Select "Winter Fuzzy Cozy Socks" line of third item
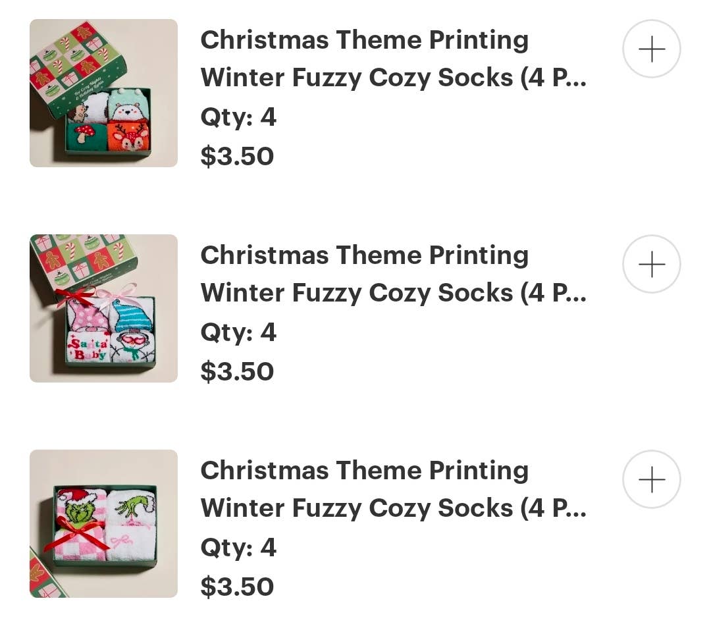 tap(393, 508)
